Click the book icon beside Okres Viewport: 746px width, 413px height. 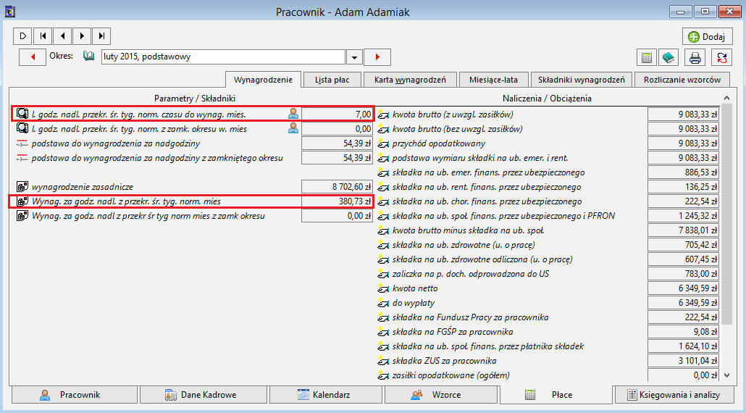pos(89,56)
